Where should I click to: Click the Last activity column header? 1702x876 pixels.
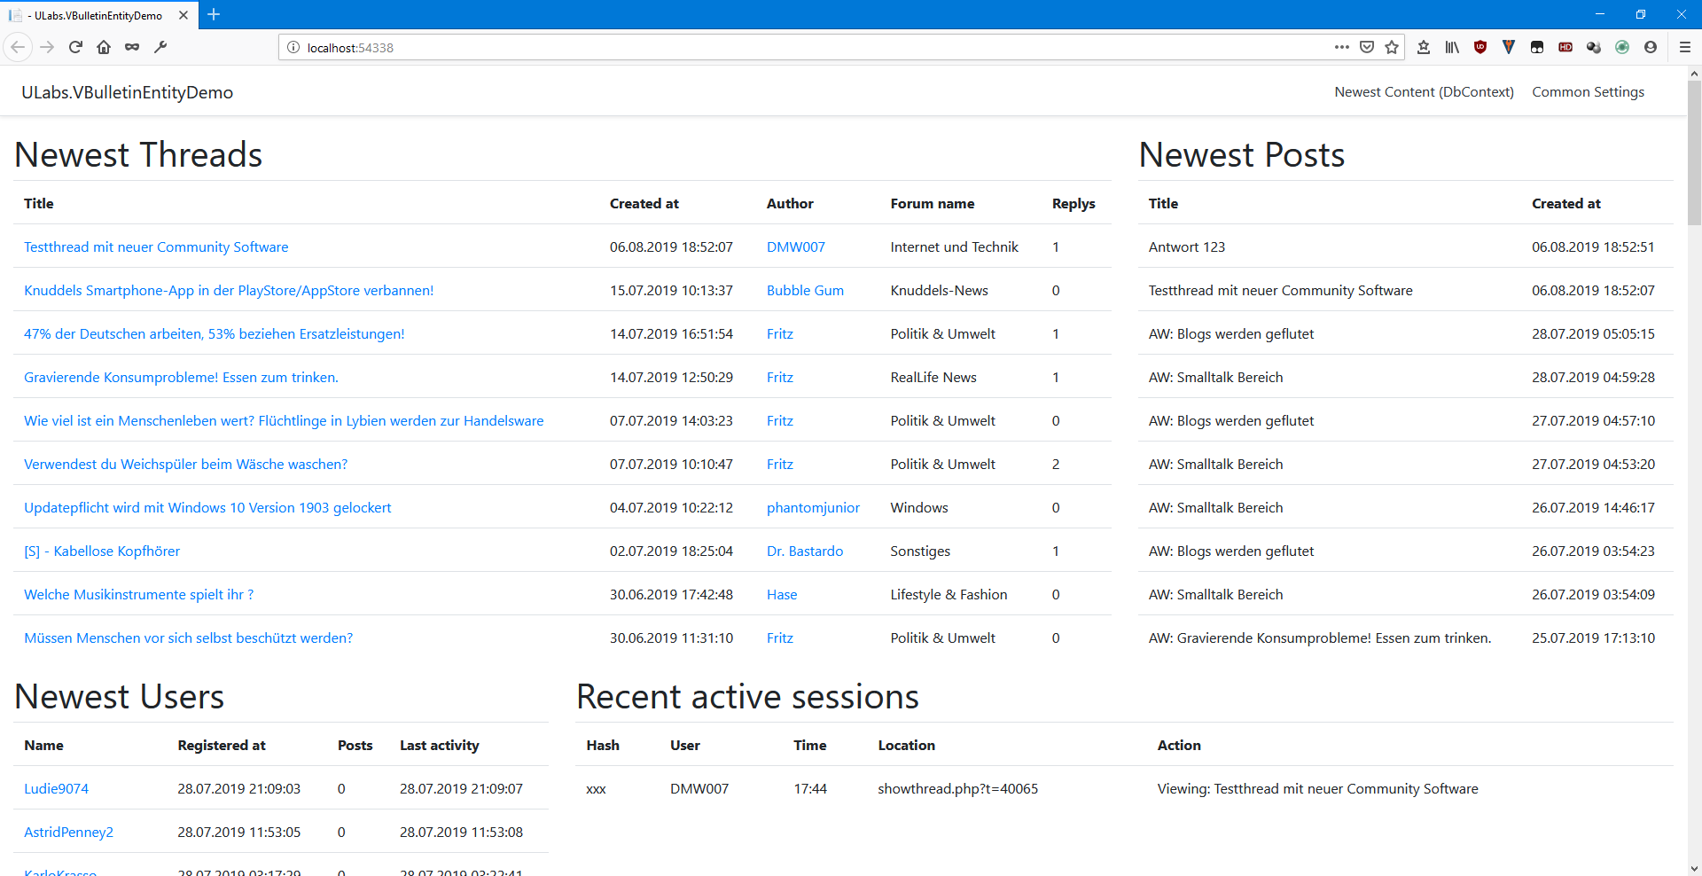[439, 746]
